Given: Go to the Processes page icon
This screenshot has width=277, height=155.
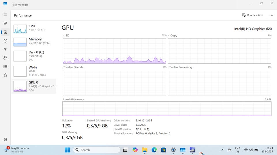Looking at the screenshot, I should (x=5, y=23).
